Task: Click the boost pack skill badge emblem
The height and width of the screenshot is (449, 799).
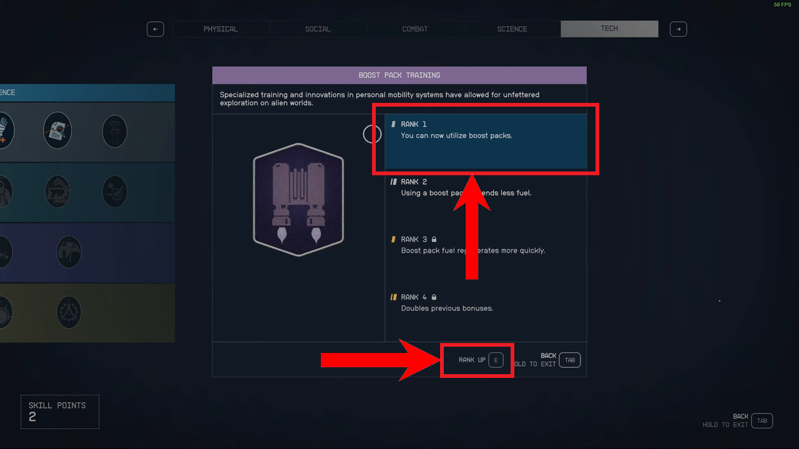Action: [298, 200]
